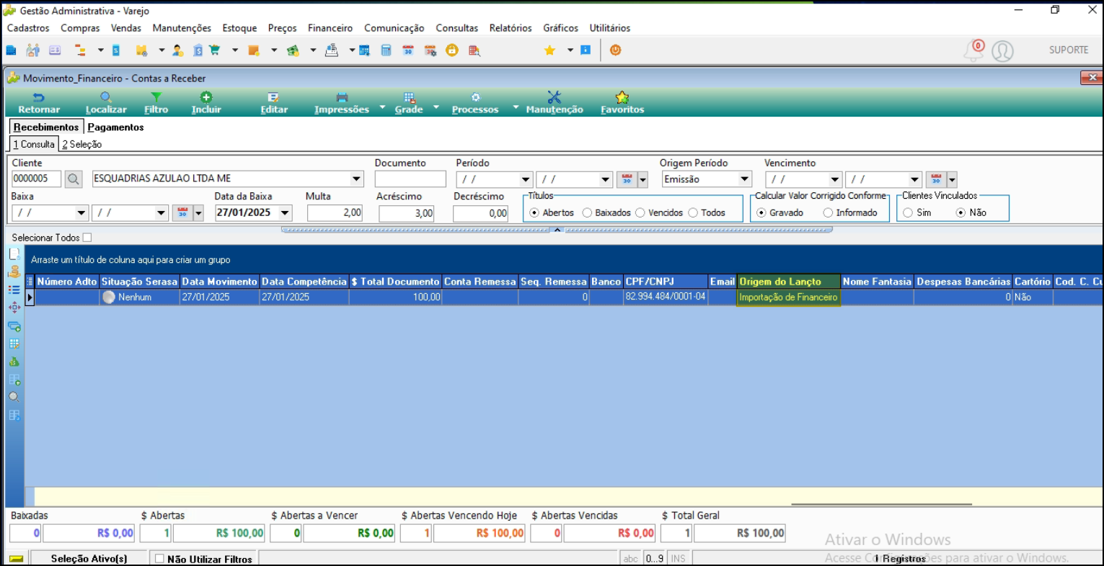Sort by Origem do Lançto column header
The height and width of the screenshot is (566, 1104).
(x=788, y=282)
